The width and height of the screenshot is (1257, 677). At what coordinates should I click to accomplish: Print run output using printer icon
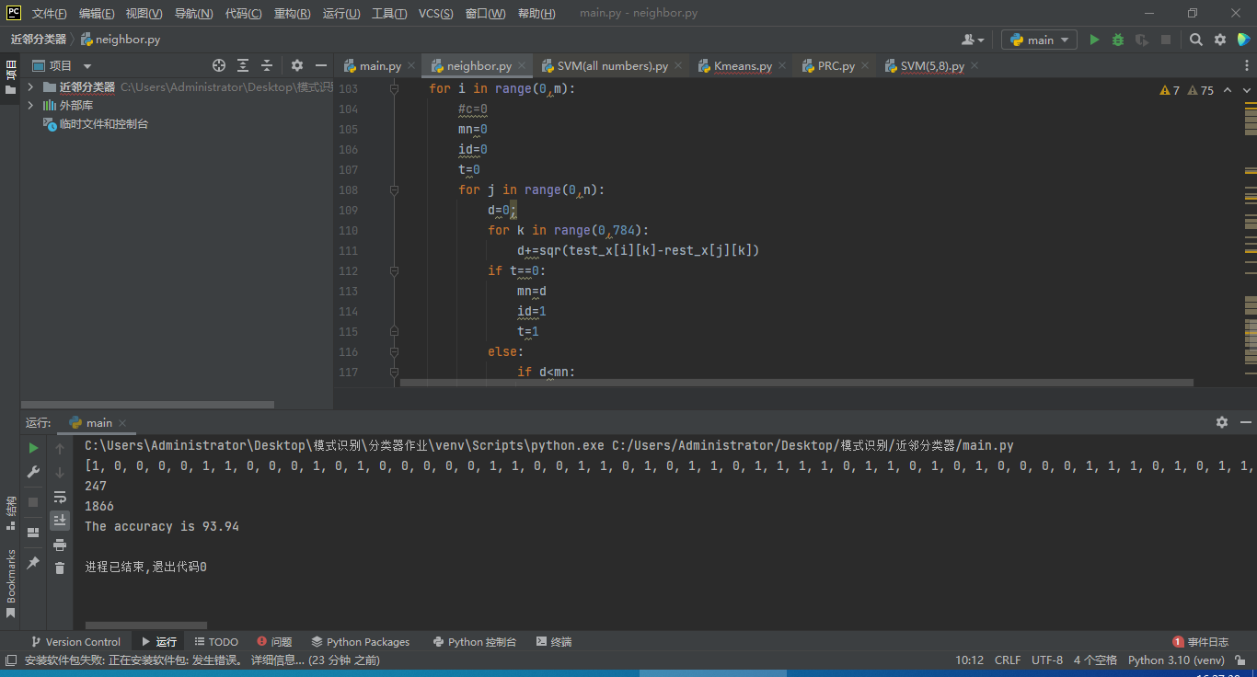coord(60,545)
